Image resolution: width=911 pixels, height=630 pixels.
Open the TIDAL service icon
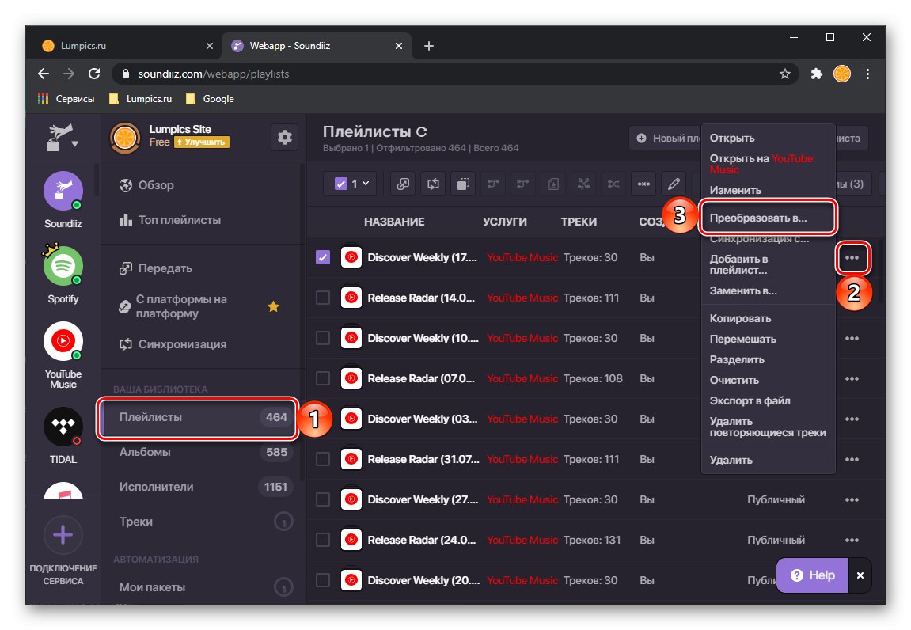(63, 427)
